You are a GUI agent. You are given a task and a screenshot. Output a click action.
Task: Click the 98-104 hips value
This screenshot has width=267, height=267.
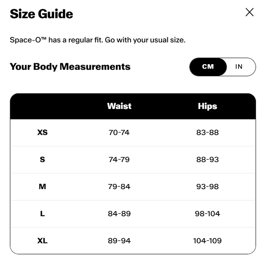click(207, 214)
